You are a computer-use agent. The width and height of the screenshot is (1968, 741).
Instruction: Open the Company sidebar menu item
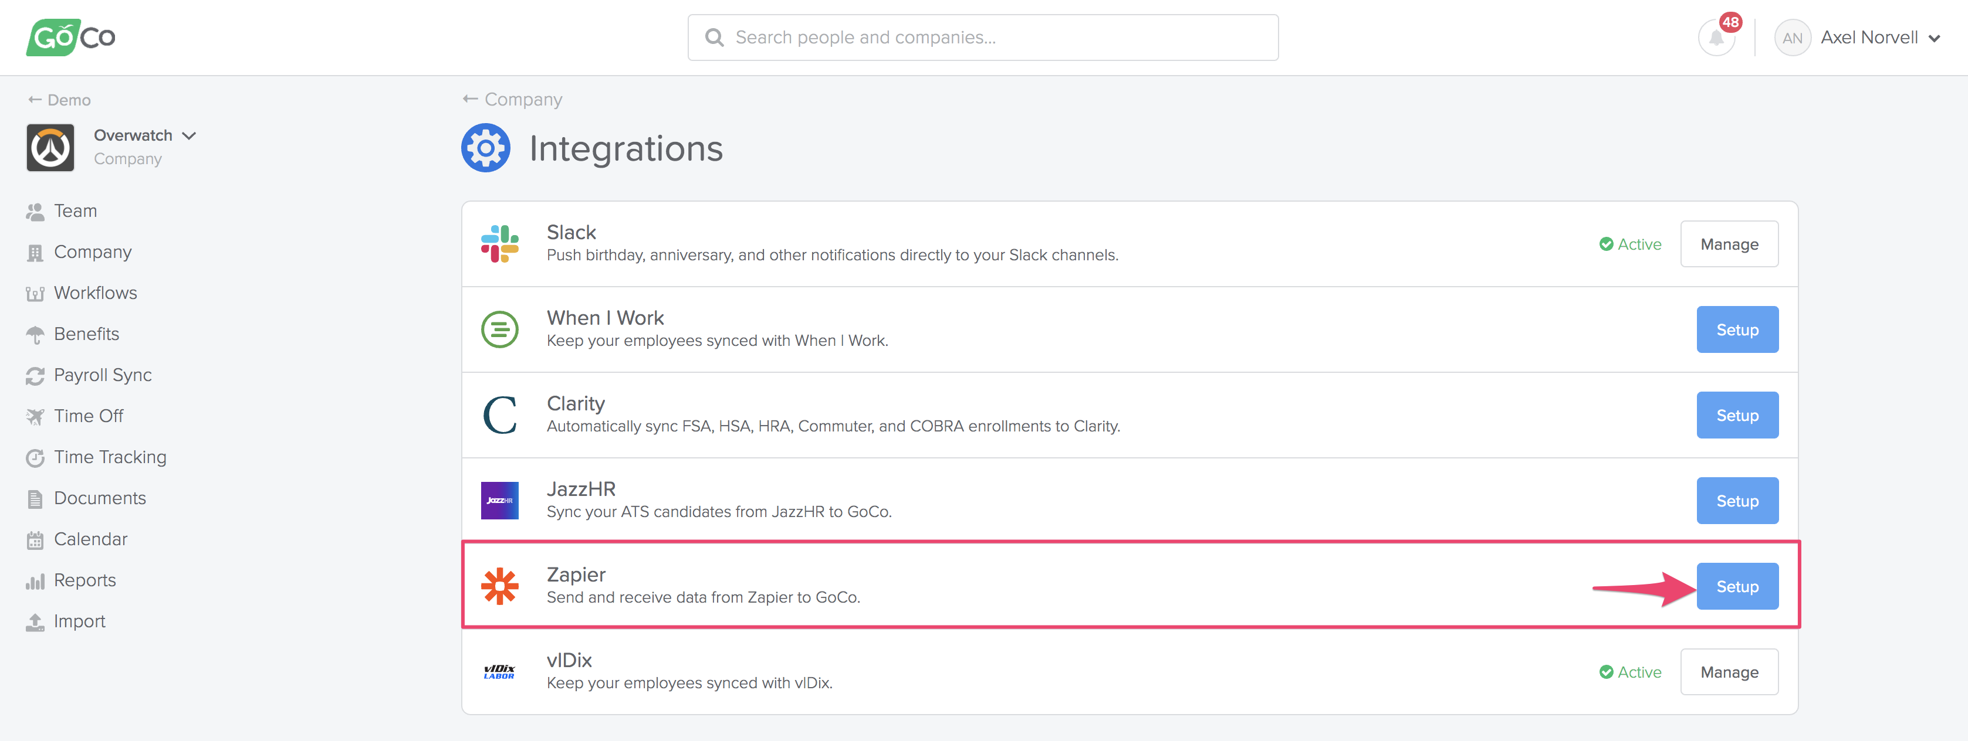tap(93, 252)
